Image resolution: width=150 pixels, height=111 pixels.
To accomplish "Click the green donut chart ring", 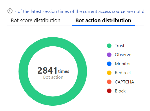I will tap(53, 42).
